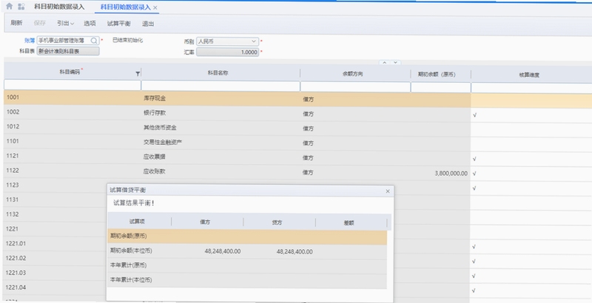Select the active blue 科目初始数据录入 tab
This screenshot has height=303, width=592.
coord(125,7)
